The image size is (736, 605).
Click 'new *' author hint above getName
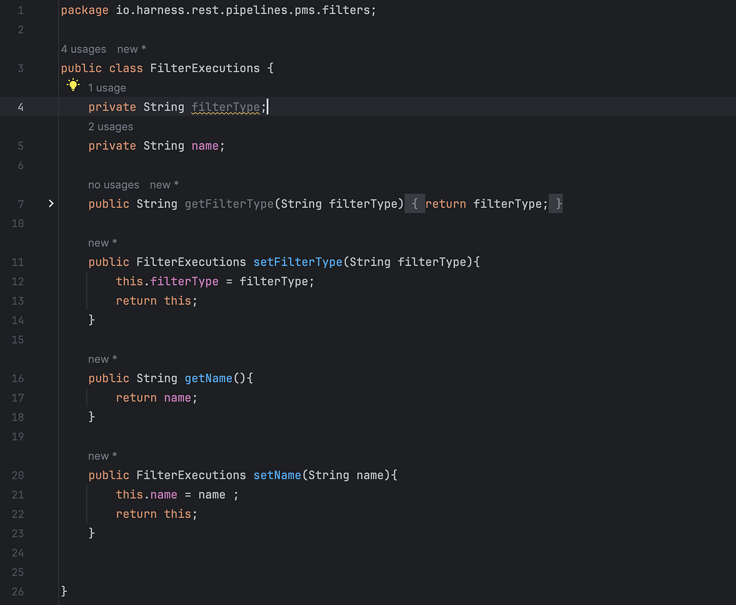click(x=102, y=359)
